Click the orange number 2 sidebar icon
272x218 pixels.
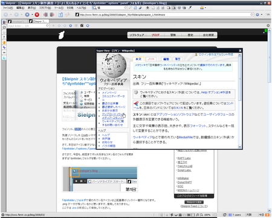pyautogui.click(x=4, y=42)
